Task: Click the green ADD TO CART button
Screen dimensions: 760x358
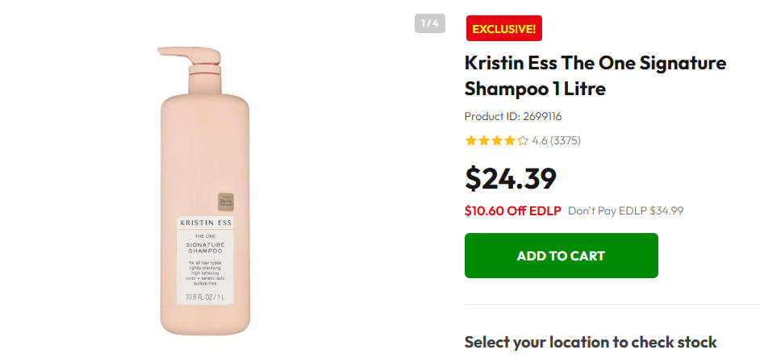Action: 561,256
